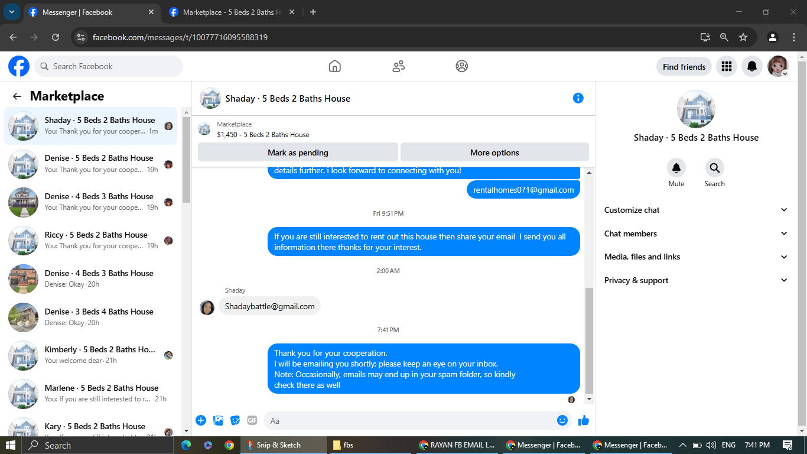Open notifications bell icon
The image size is (807, 454).
click(752, 66)
